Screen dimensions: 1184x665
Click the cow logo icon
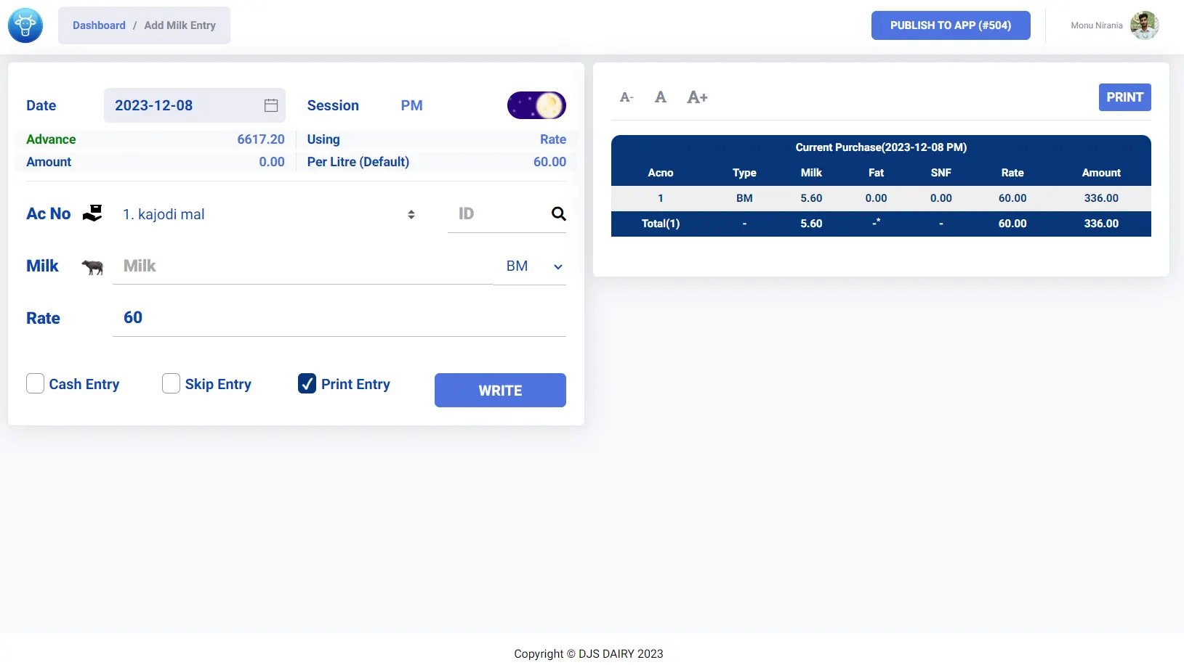coord(25,25)
